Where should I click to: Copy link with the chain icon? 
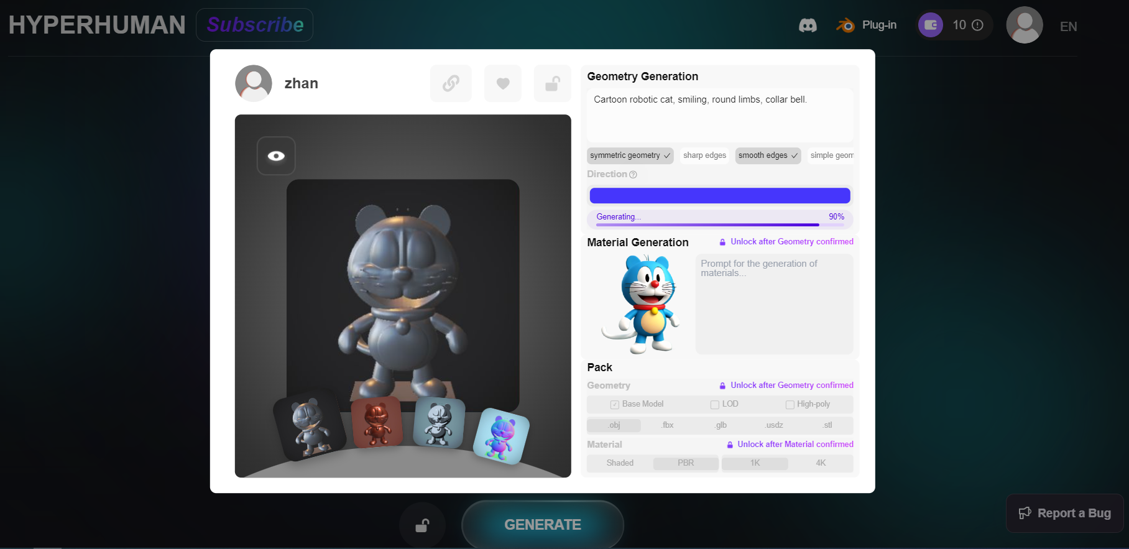[451, 83]
